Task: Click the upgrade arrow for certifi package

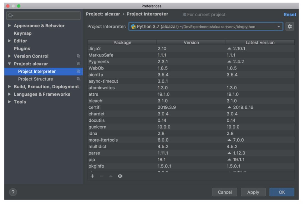Action: [230, 107]
